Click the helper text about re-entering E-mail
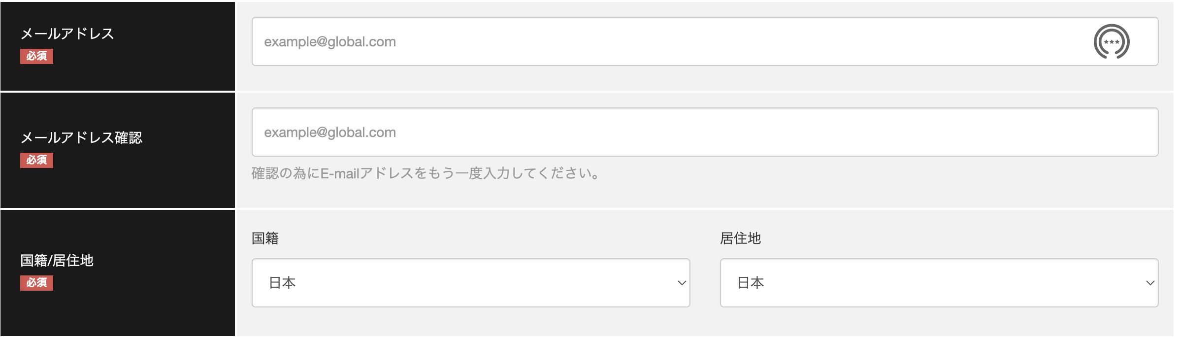The height and width of the screenshot is (337, 1179). pos(426,173)
